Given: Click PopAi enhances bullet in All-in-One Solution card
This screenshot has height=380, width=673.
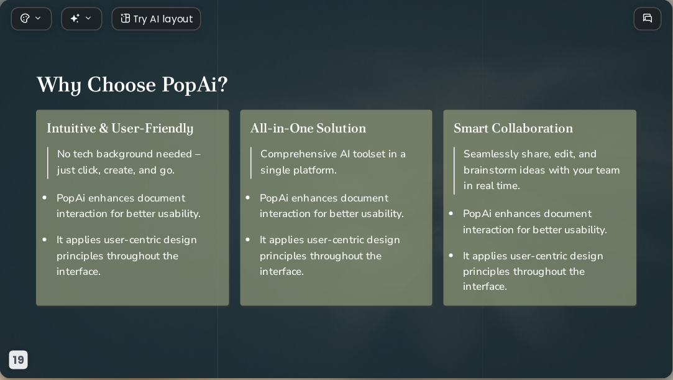Looking at the screenshot, I should point(331,206).
